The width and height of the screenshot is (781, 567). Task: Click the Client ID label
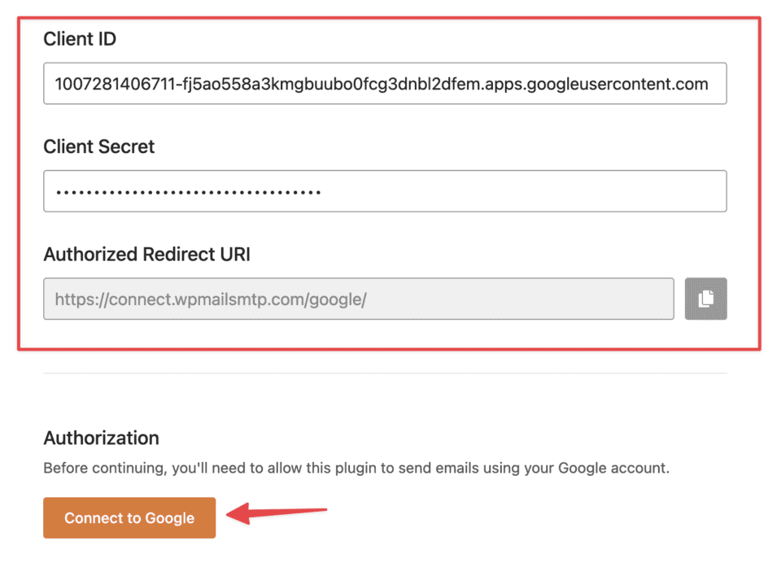[x=80, y=39]
